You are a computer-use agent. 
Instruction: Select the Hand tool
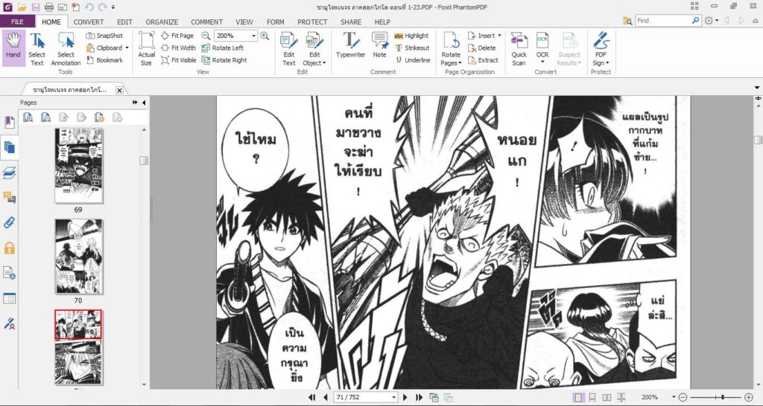13,47
